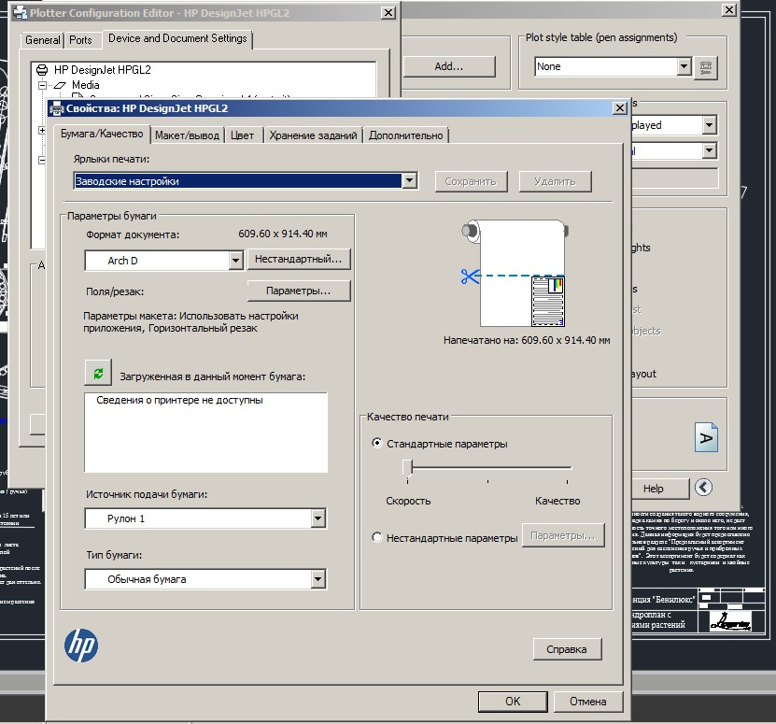Open the None plot style table dropdown
This screenshot has height=724, width=776.
point(684,66)
